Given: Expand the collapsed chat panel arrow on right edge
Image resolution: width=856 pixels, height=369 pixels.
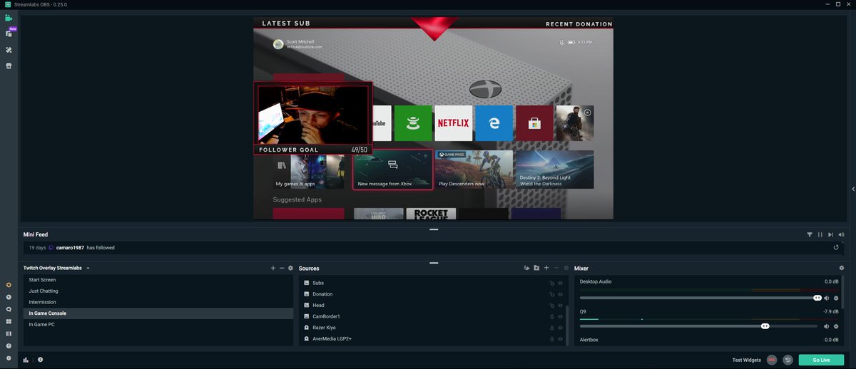Looking at the screenshot, I should [853, 189].
